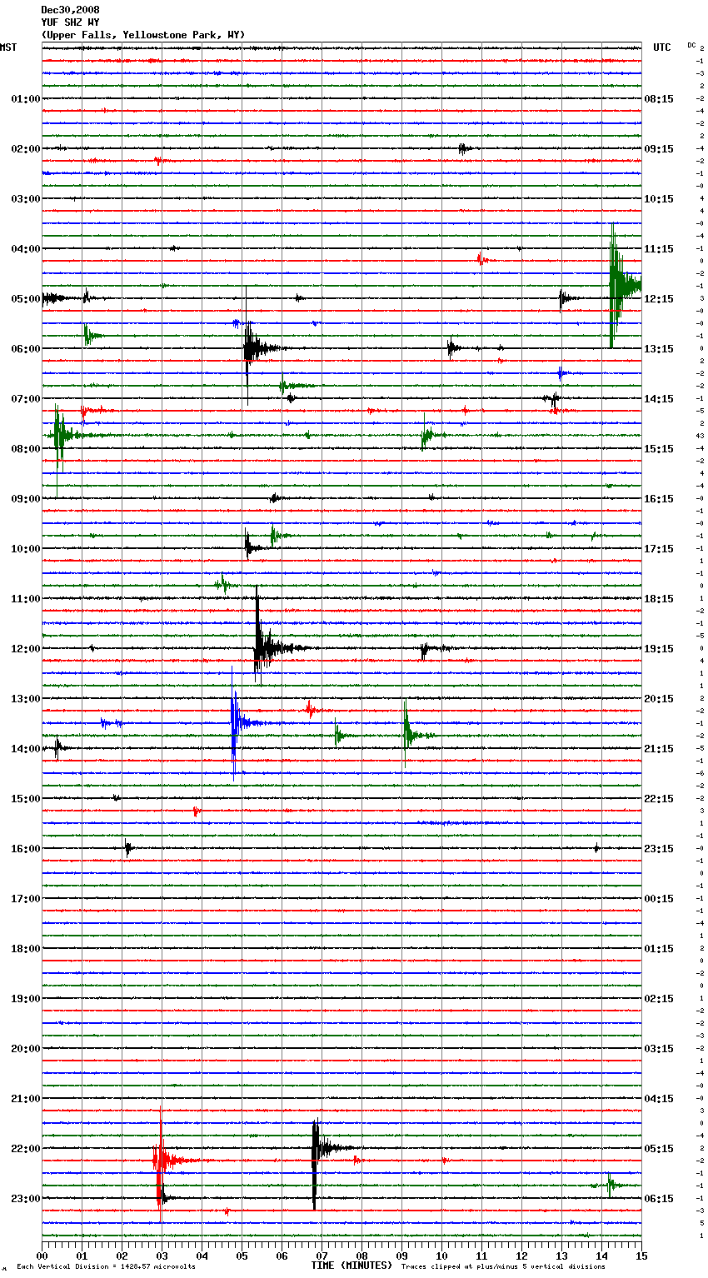Click the 01:15 UTC time label
Screen dimensions: 708x1278
pyautogui.click(x=659, y=949)
